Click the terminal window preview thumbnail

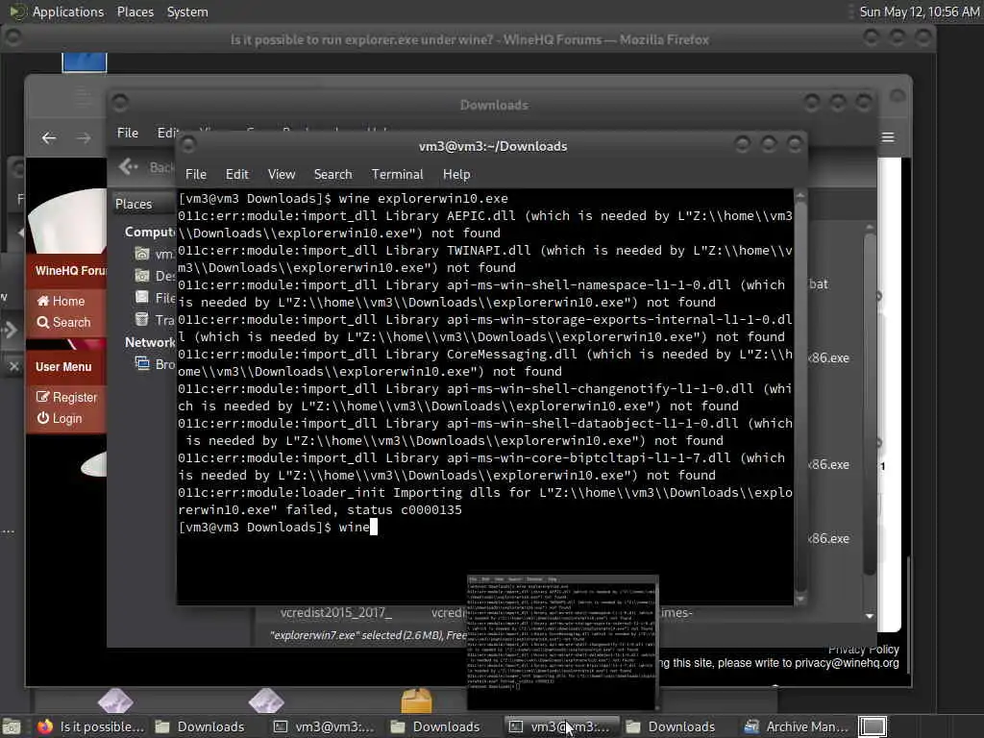click(x=563, y=641)
